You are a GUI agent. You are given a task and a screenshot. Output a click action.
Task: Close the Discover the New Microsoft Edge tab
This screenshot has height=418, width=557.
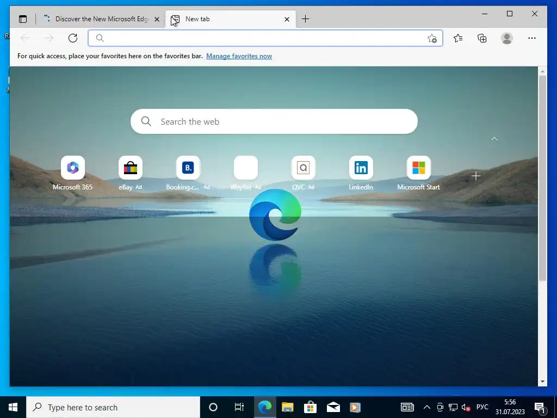point(157,19)
